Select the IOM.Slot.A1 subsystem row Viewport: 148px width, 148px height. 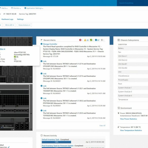pyautogui.click(x=133, y=56)
